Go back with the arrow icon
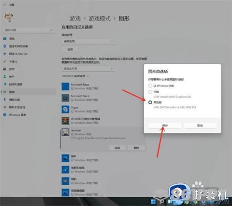The height and width of the screenshot is (206, 232). [x=5, y=5]
